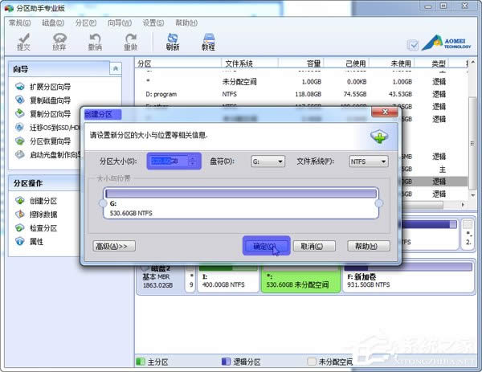Click the 分区大小 size input field
Viewport: 482px width, 372px height.
(x=167, y=161)
